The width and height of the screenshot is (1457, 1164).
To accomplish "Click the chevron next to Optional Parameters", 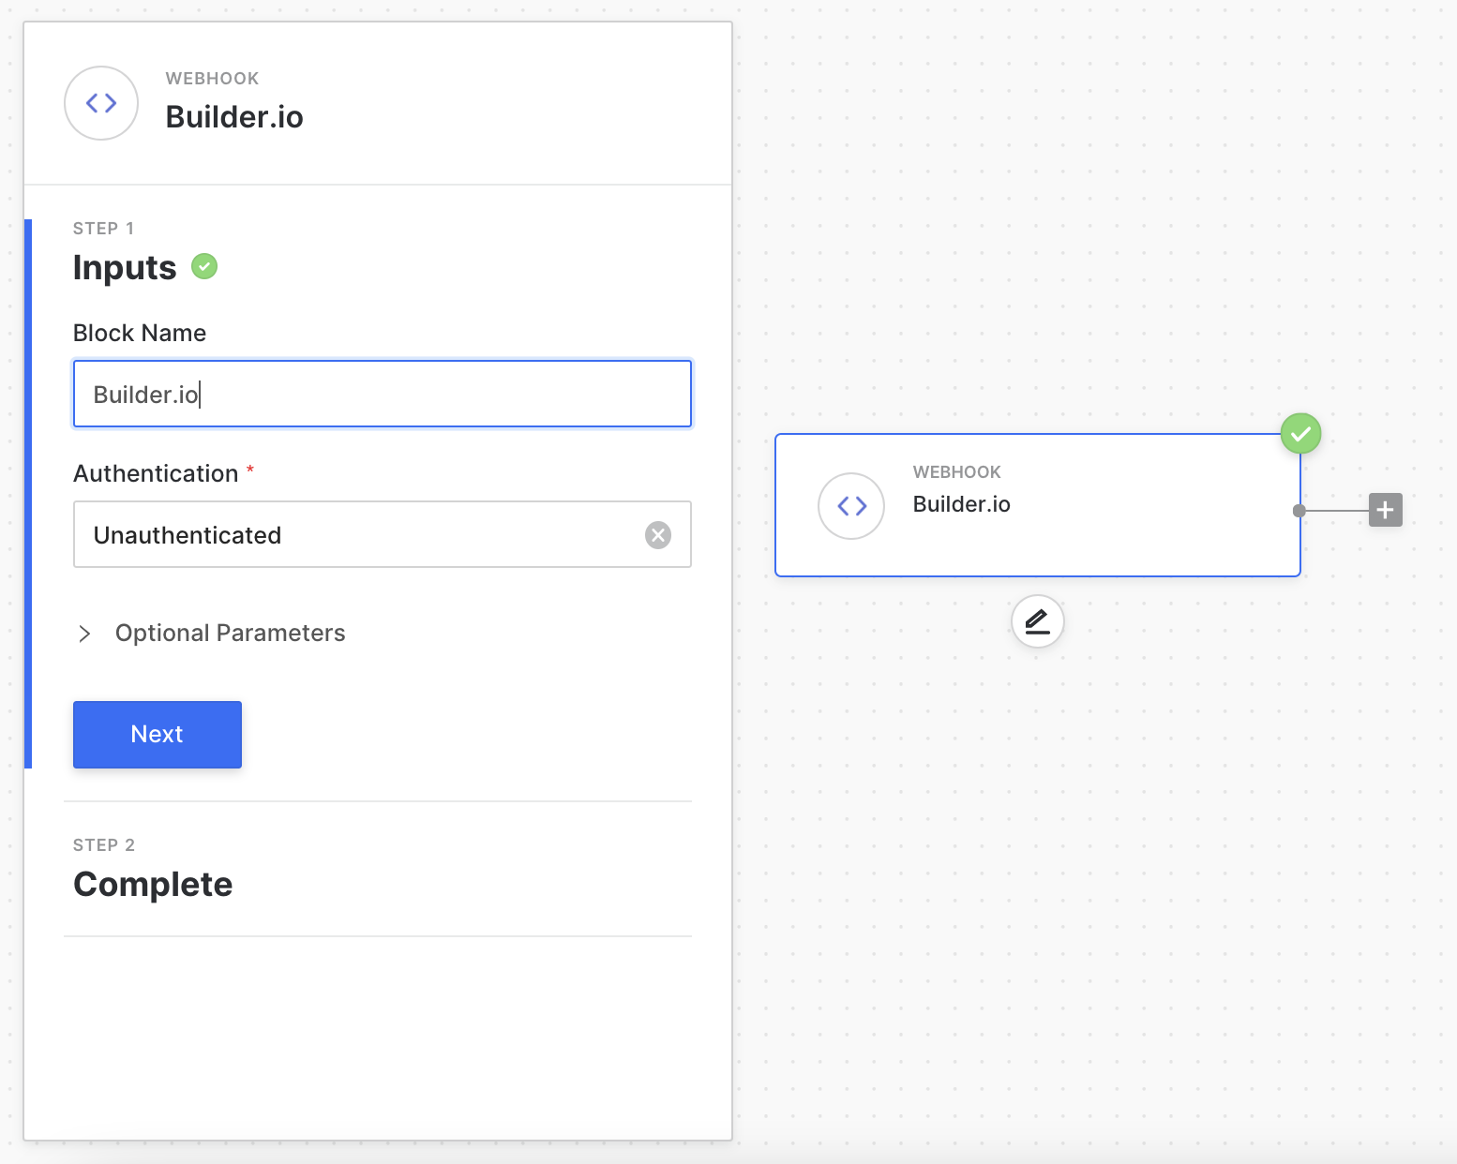I will pos(85,634).
